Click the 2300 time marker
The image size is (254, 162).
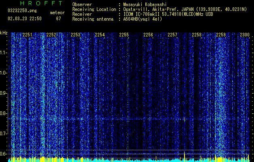(245, 35)
